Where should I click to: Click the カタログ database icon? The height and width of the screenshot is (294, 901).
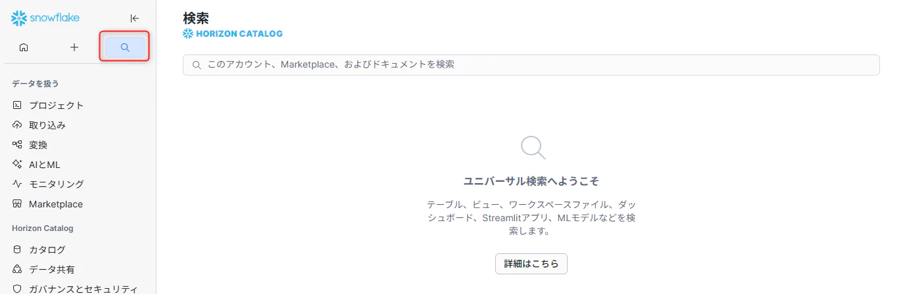click(18, 249)
